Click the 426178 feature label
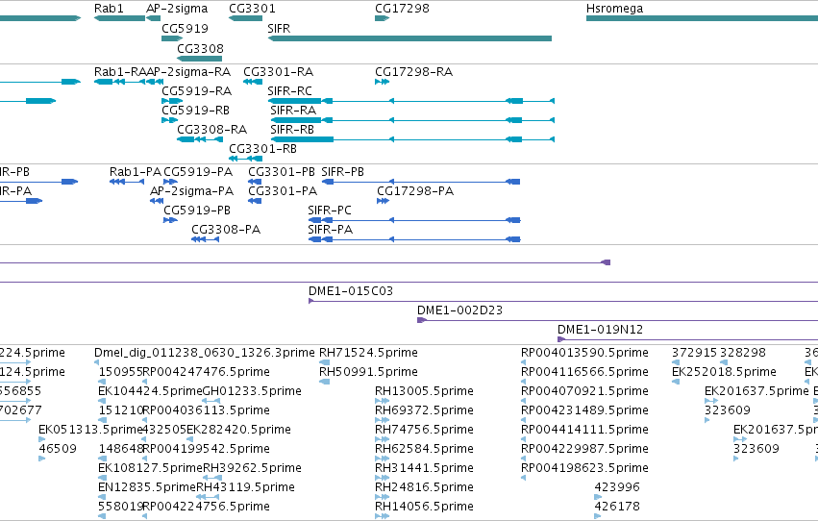 (617, 507)
